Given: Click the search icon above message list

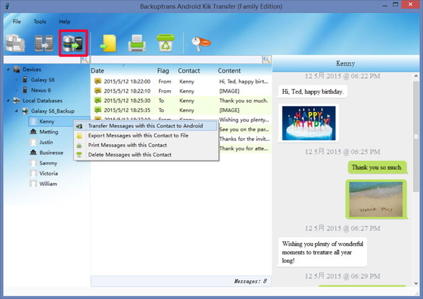Looking at the screenshot, I should (266, 60).
